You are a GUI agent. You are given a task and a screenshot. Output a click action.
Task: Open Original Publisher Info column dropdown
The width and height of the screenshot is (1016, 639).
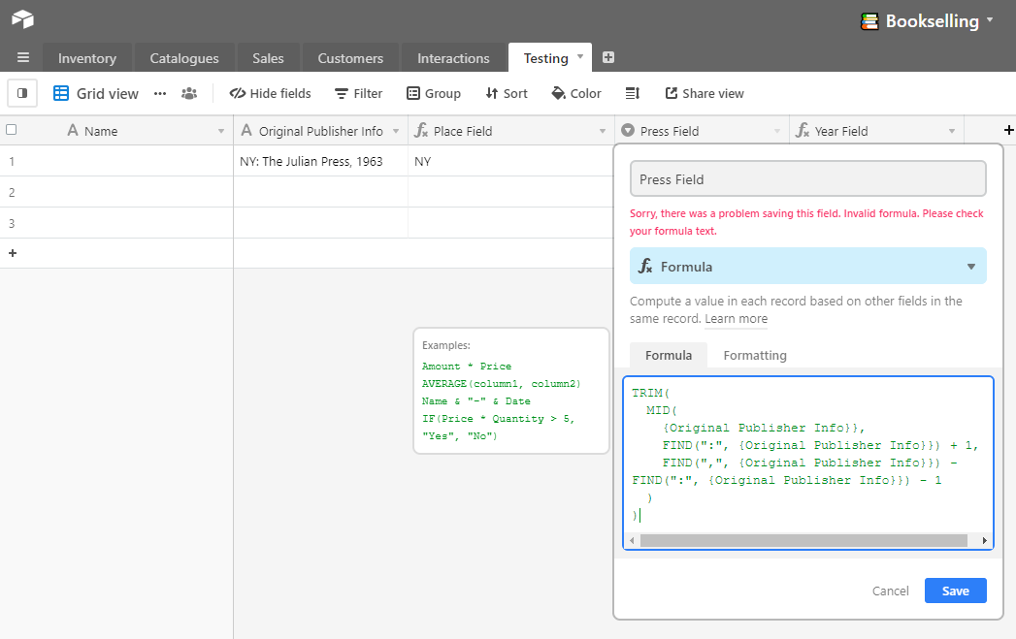(396, 132)
